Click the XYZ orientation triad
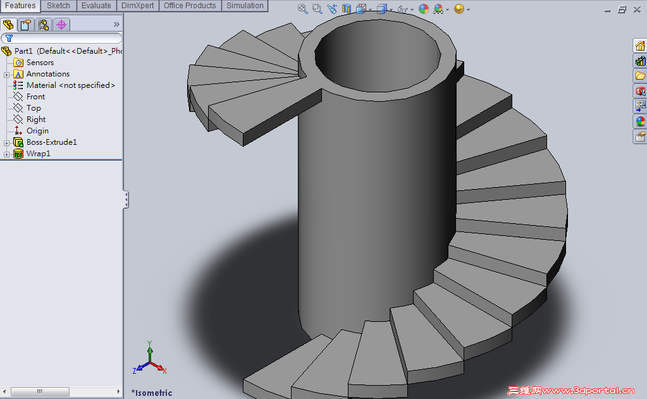647x399 pixels. pyautogui.click(x=149, y=358)
